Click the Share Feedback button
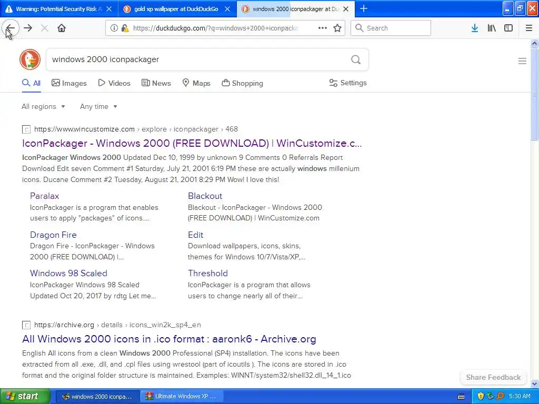539x404 pixels. tap(493, 377)
